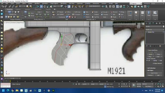165x93 pixels.
Task: Open the Modifiers menu
Action: 37,3
